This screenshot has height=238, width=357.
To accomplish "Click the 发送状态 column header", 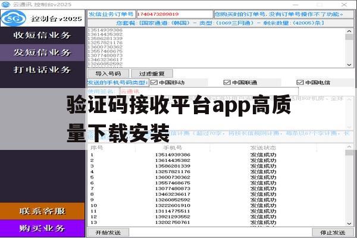I will coord(263,148).
